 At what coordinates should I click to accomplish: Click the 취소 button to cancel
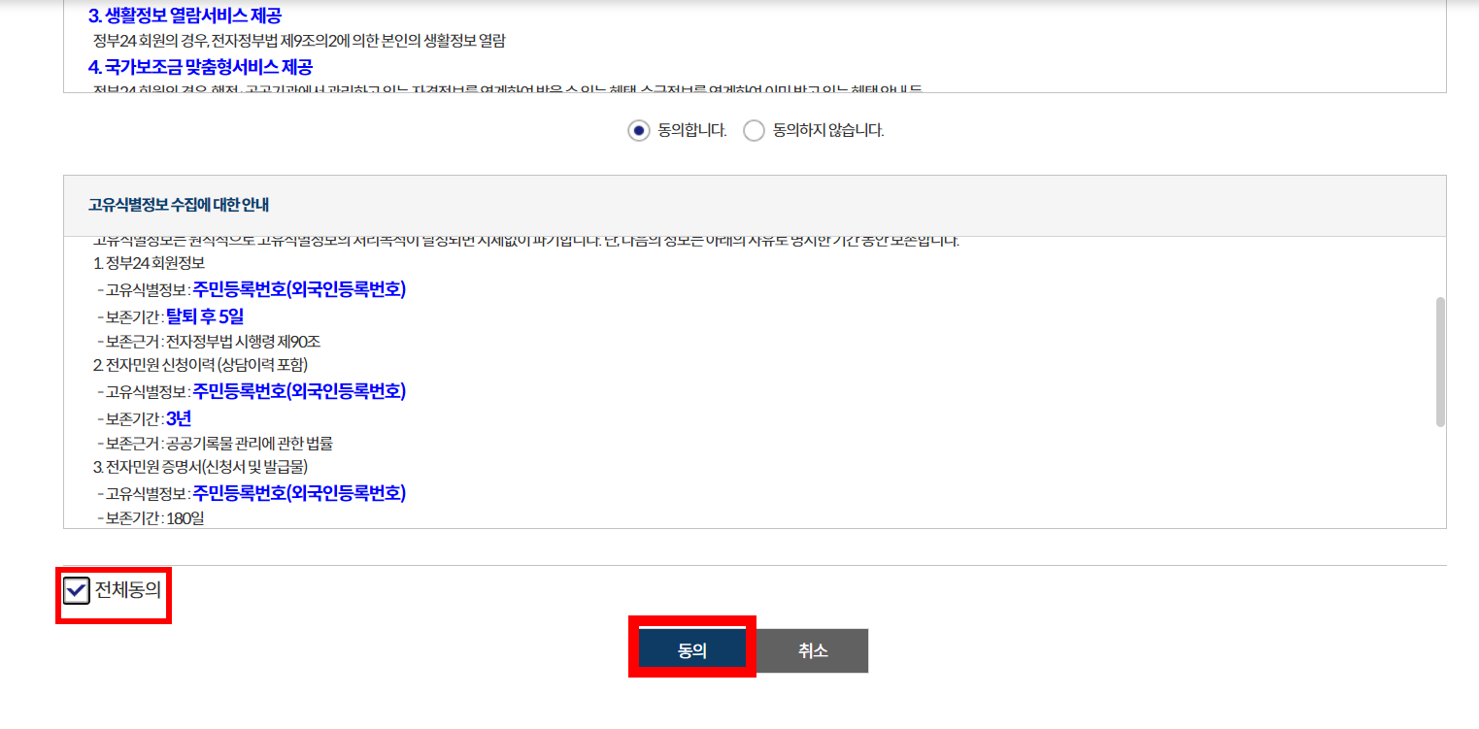(812, 650)
